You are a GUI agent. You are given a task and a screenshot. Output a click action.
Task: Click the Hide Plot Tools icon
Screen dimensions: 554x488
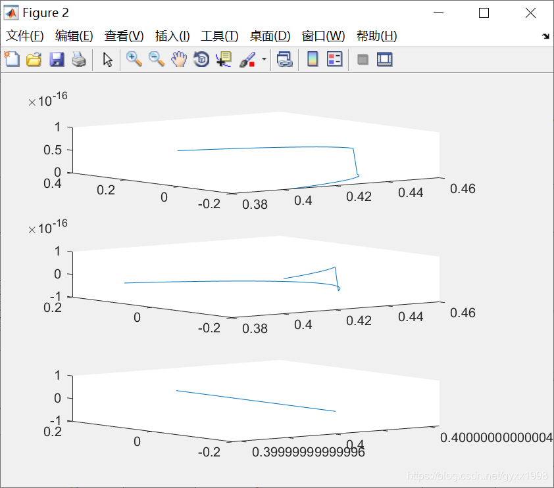tap(363, 60)
